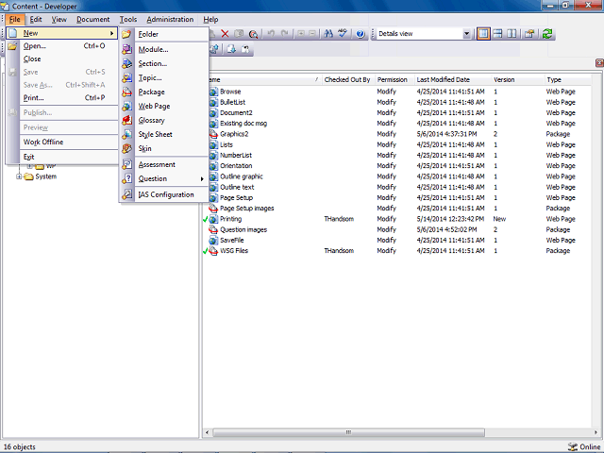604x453 pixels.
Task: Choose Close in the File menu
Action: pos(62,59)
